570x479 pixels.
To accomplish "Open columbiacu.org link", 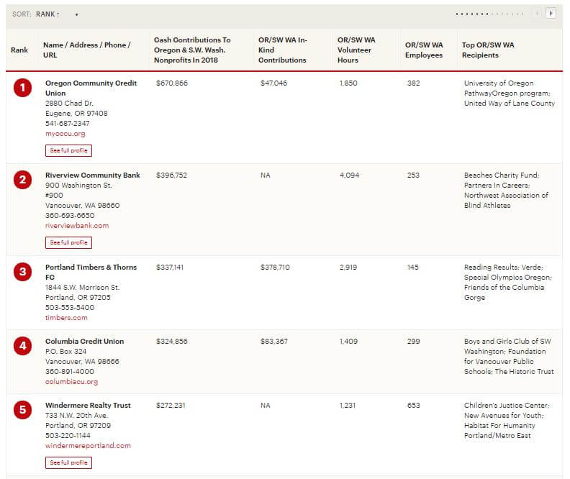I will point(72,382).
